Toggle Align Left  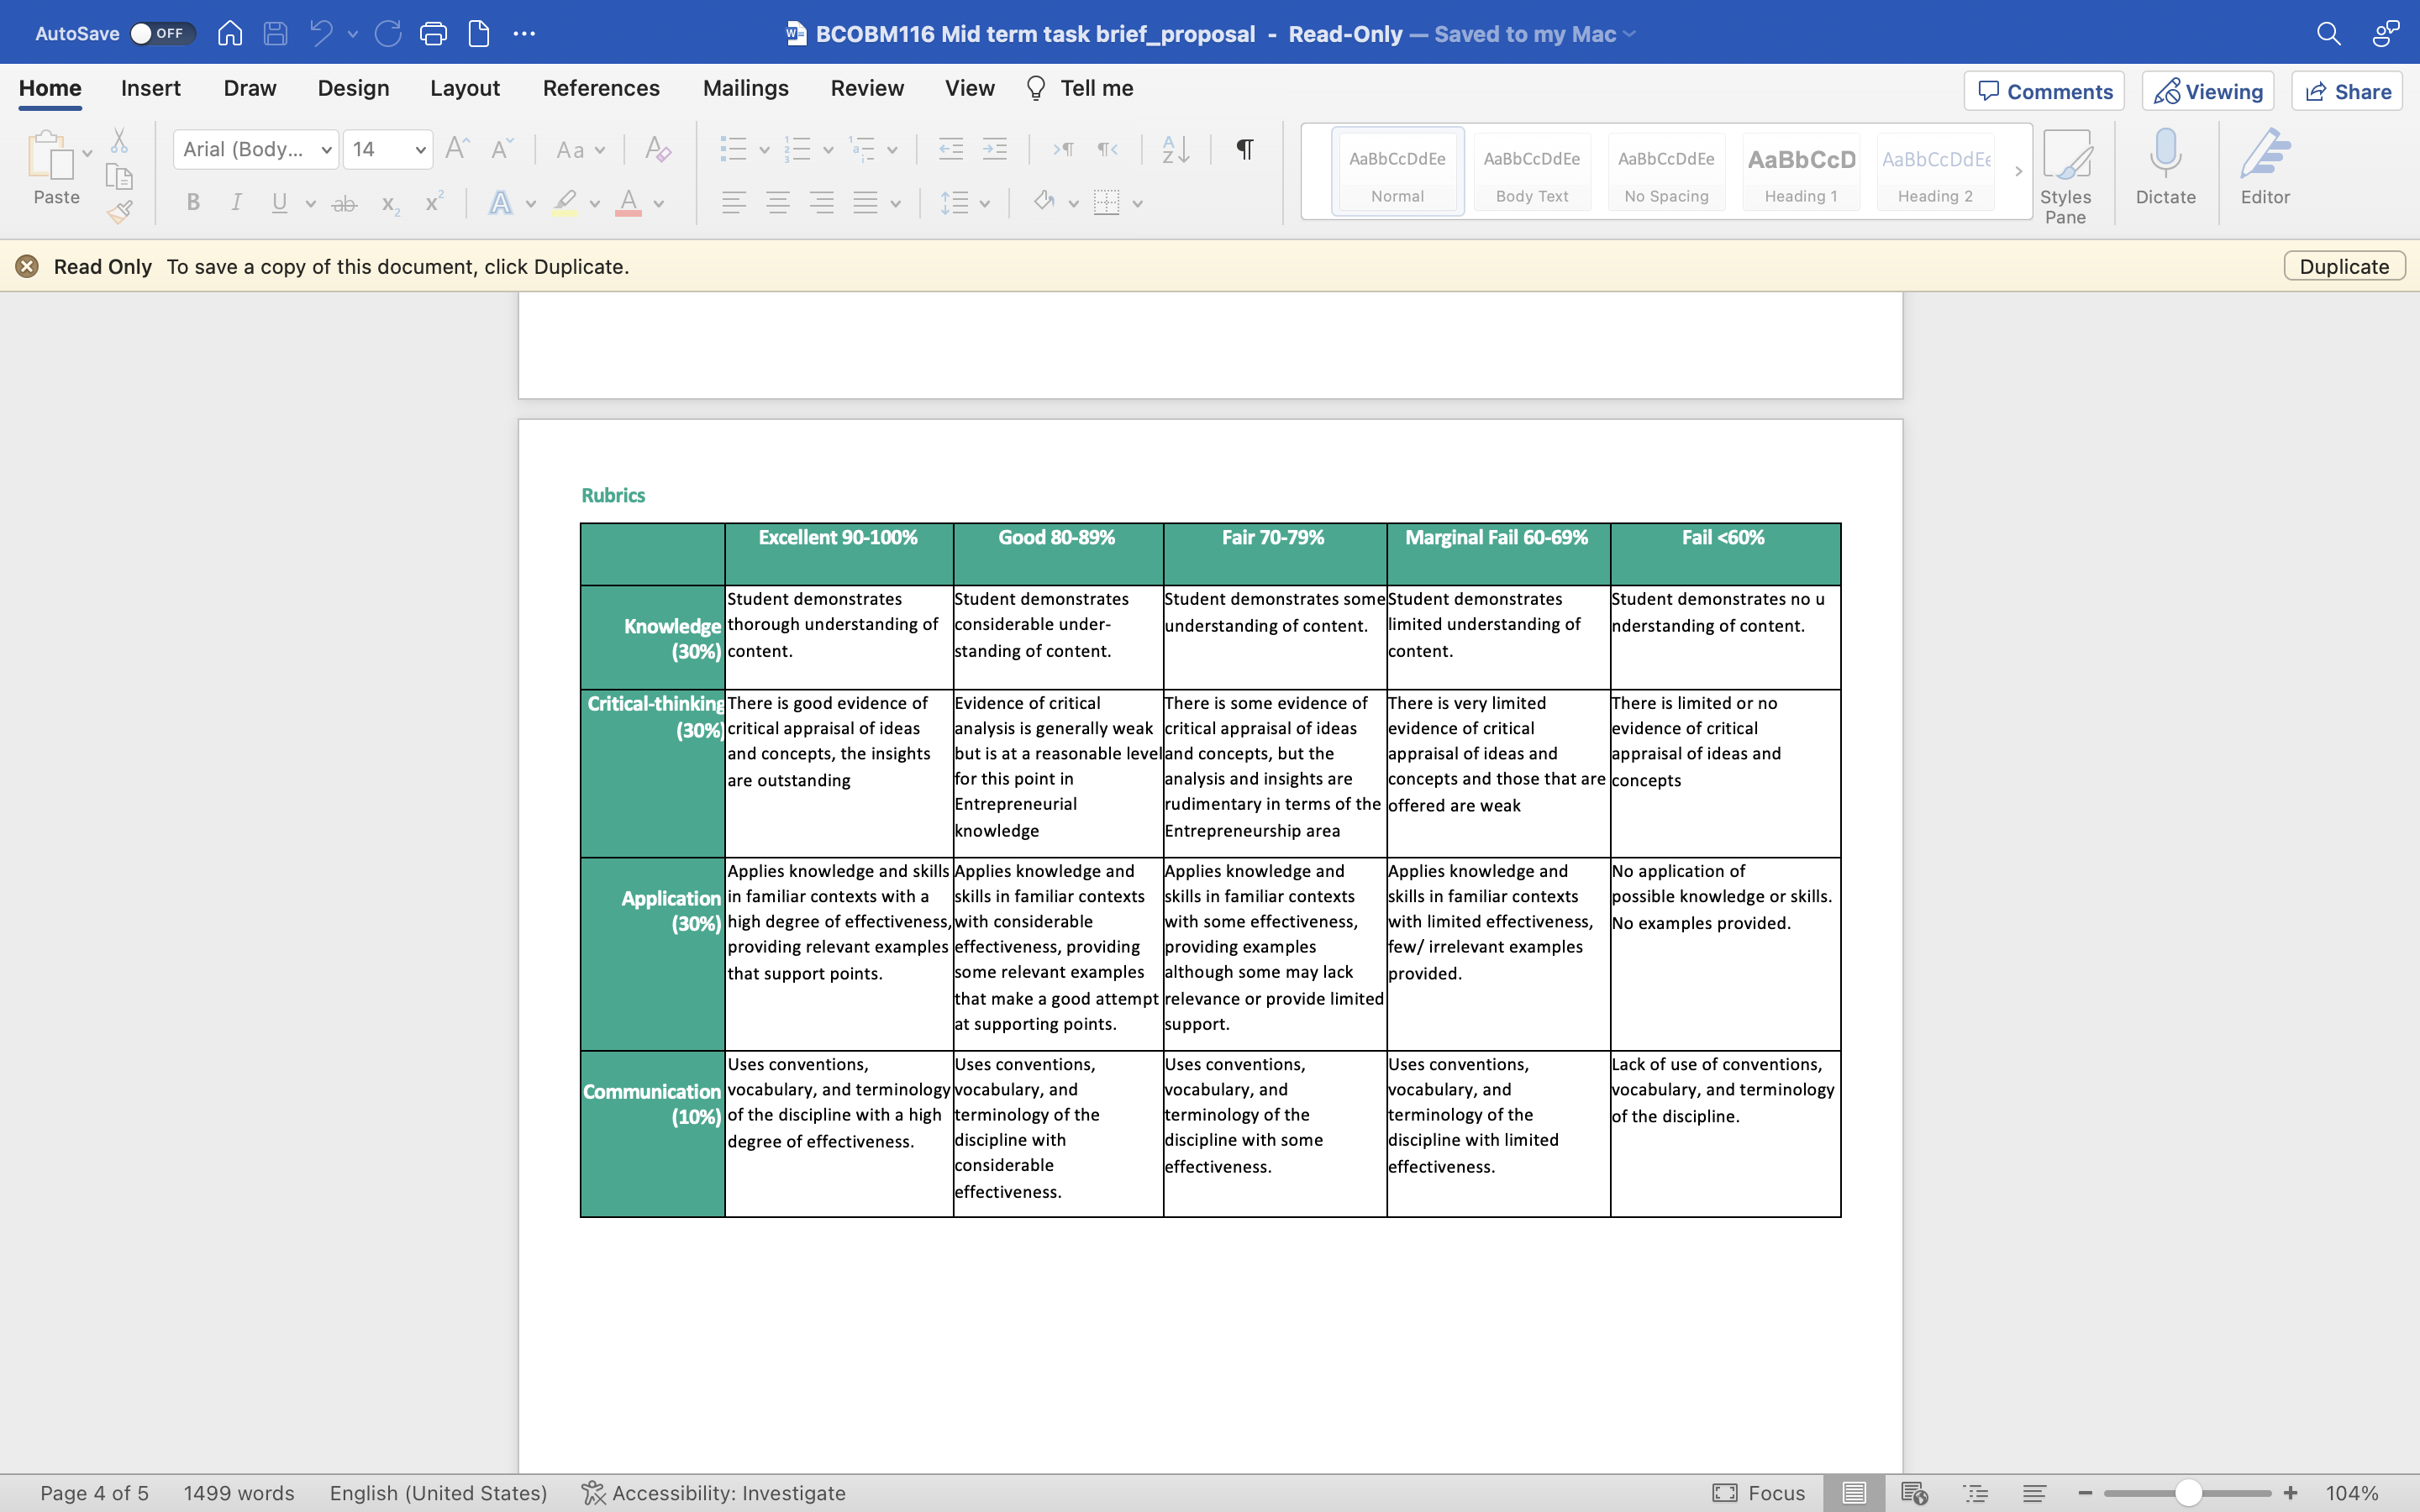click(733, 203)
